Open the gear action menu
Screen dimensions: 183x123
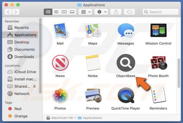101,12
